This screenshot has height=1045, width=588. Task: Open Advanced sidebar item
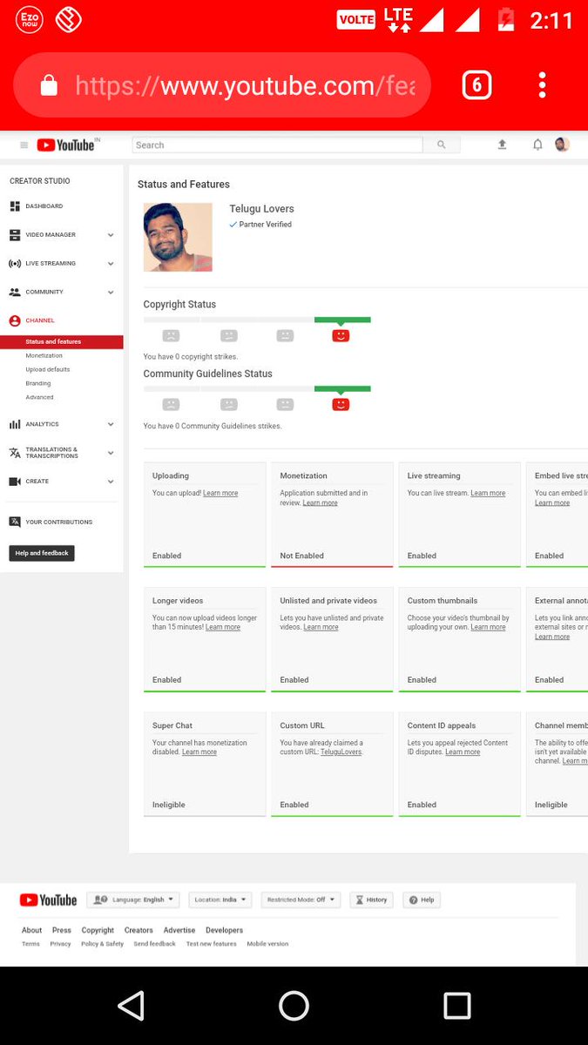click(x=39, y=397)
